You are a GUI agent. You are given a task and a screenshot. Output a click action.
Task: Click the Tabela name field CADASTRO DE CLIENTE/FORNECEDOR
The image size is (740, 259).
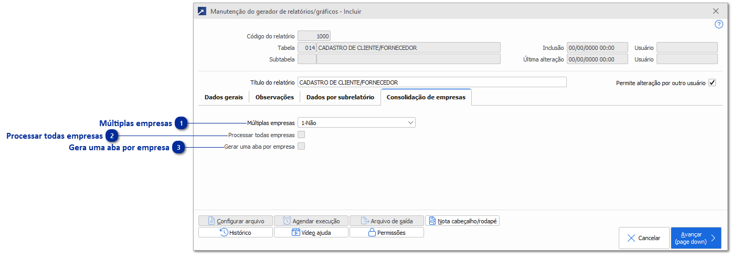click(408, 48)
